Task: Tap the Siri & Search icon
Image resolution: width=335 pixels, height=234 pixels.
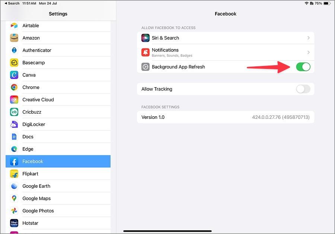Action: click(146, 38)
